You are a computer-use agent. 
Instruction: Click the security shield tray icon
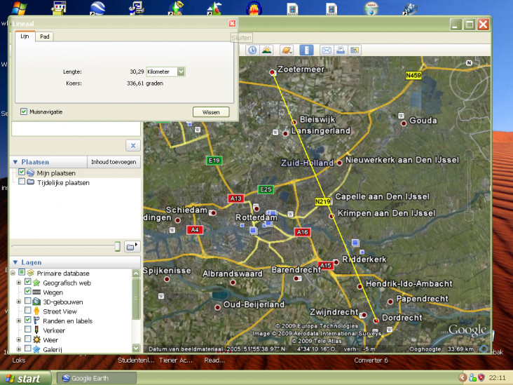[x=481, y=377]
